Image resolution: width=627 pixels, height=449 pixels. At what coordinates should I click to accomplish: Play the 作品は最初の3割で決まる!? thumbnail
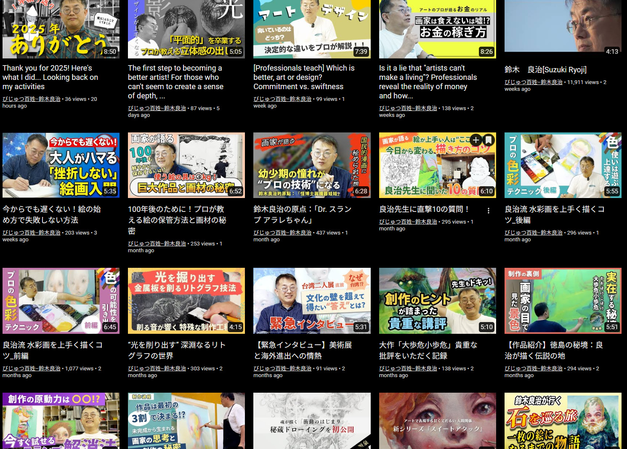pos(186,421)
